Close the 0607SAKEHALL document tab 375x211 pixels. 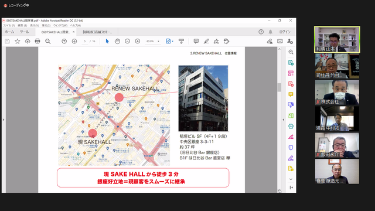click(x=74, y=32)
